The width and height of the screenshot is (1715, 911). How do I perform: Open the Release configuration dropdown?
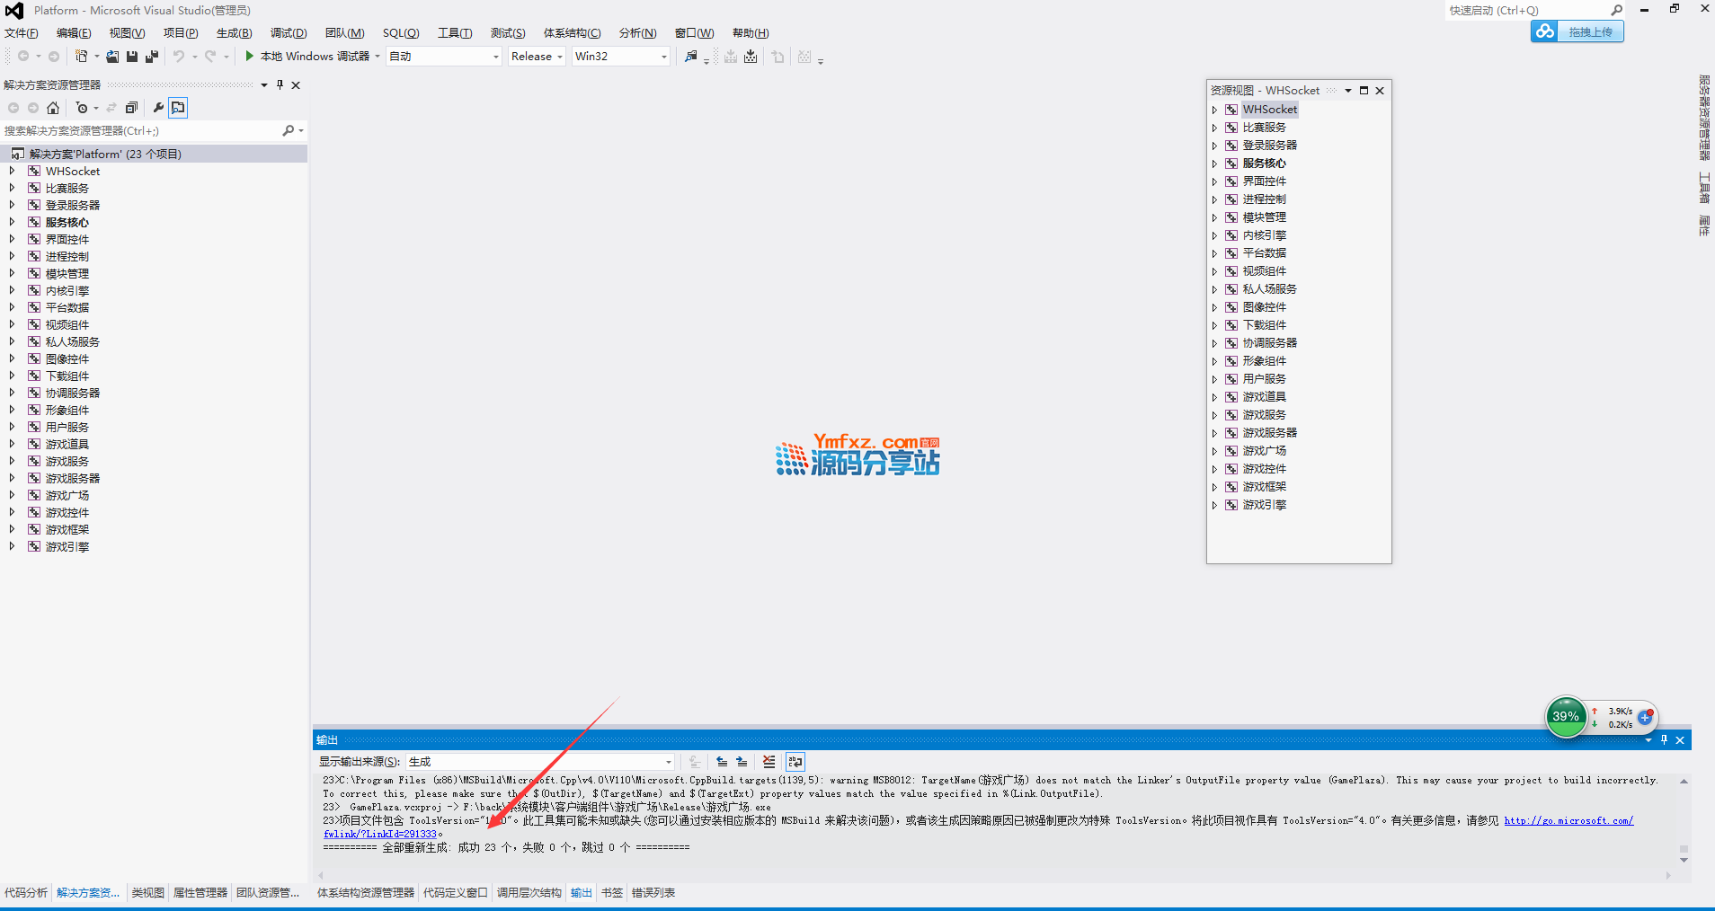537,57
